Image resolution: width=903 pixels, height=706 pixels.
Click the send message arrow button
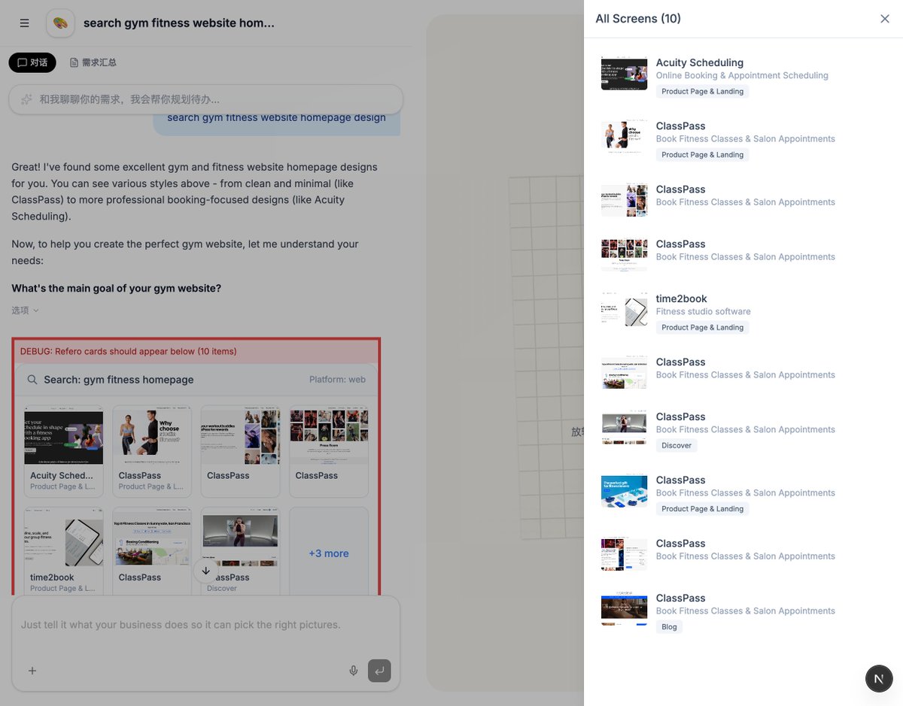coord(379,671)
